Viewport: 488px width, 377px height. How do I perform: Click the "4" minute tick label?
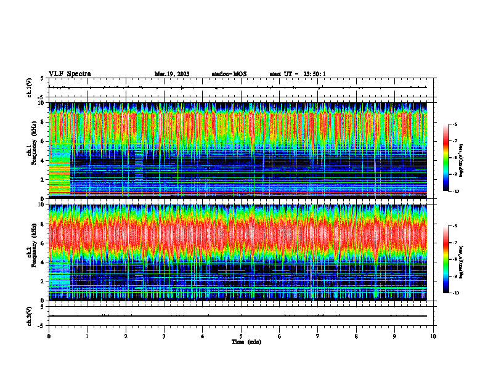point(203,336)
